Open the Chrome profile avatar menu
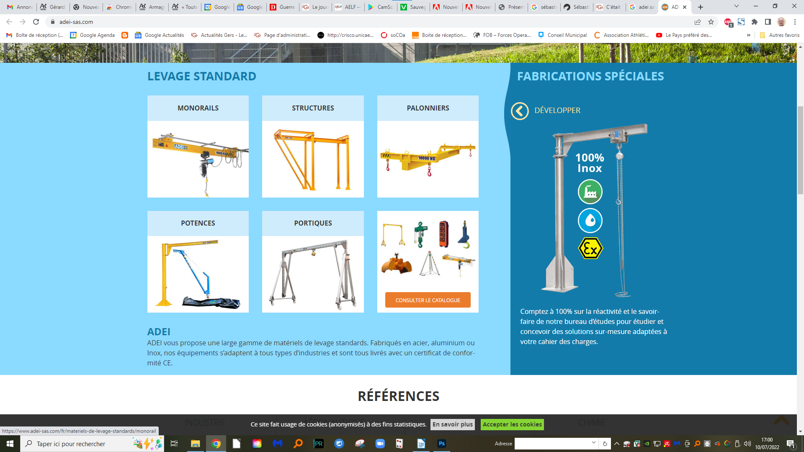 tap(781, 22)
